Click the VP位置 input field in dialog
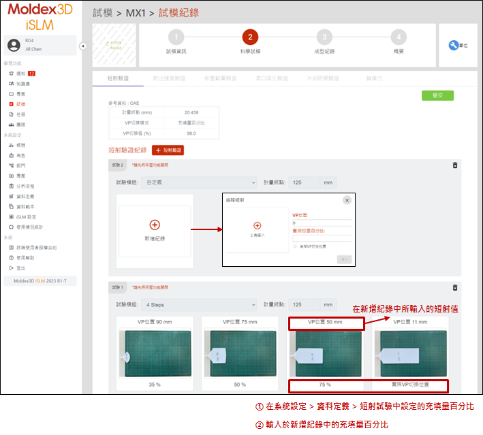 point(322,223)
